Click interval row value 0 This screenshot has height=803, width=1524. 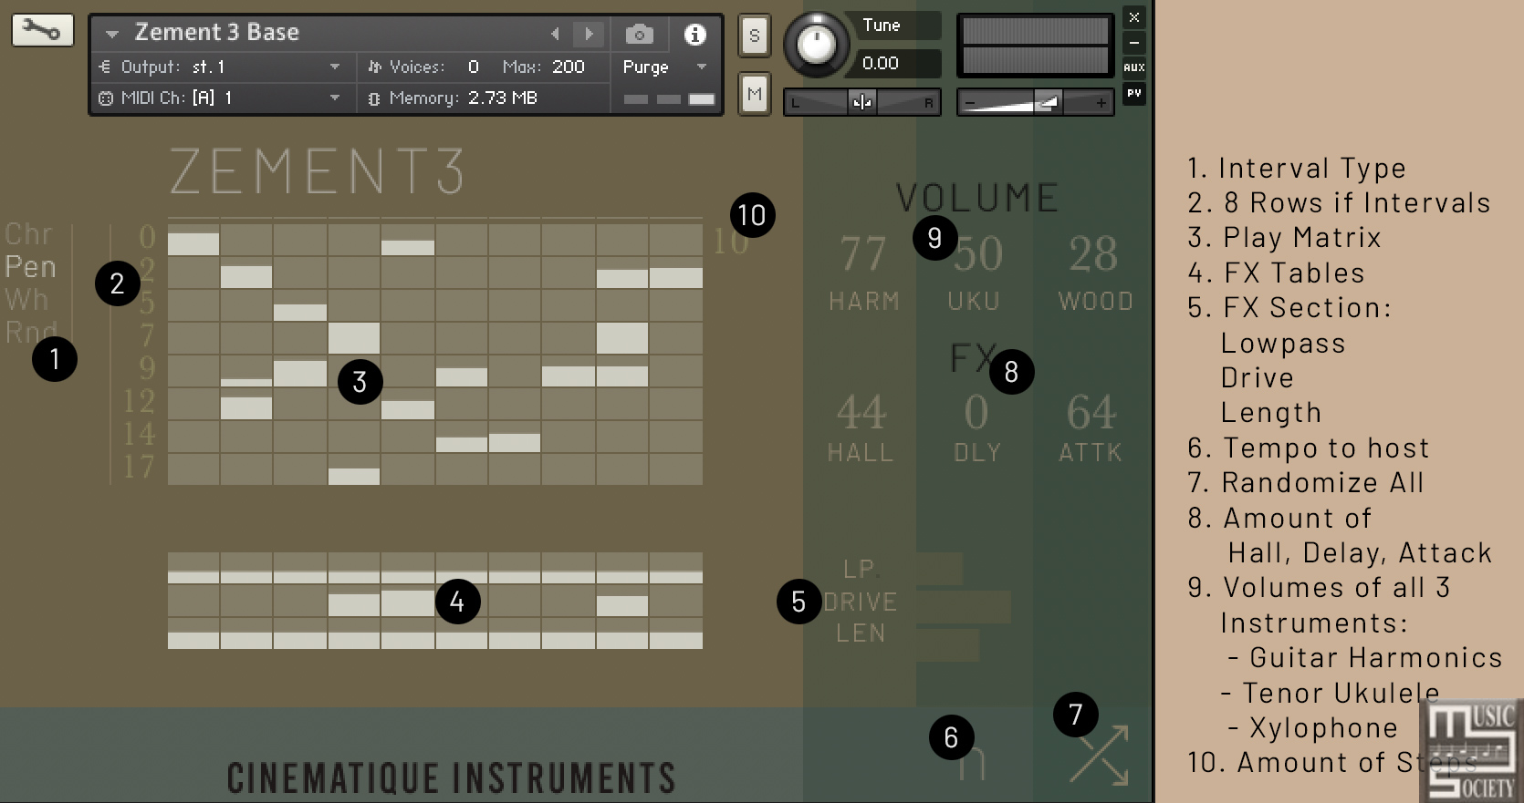tap(147, 237)
